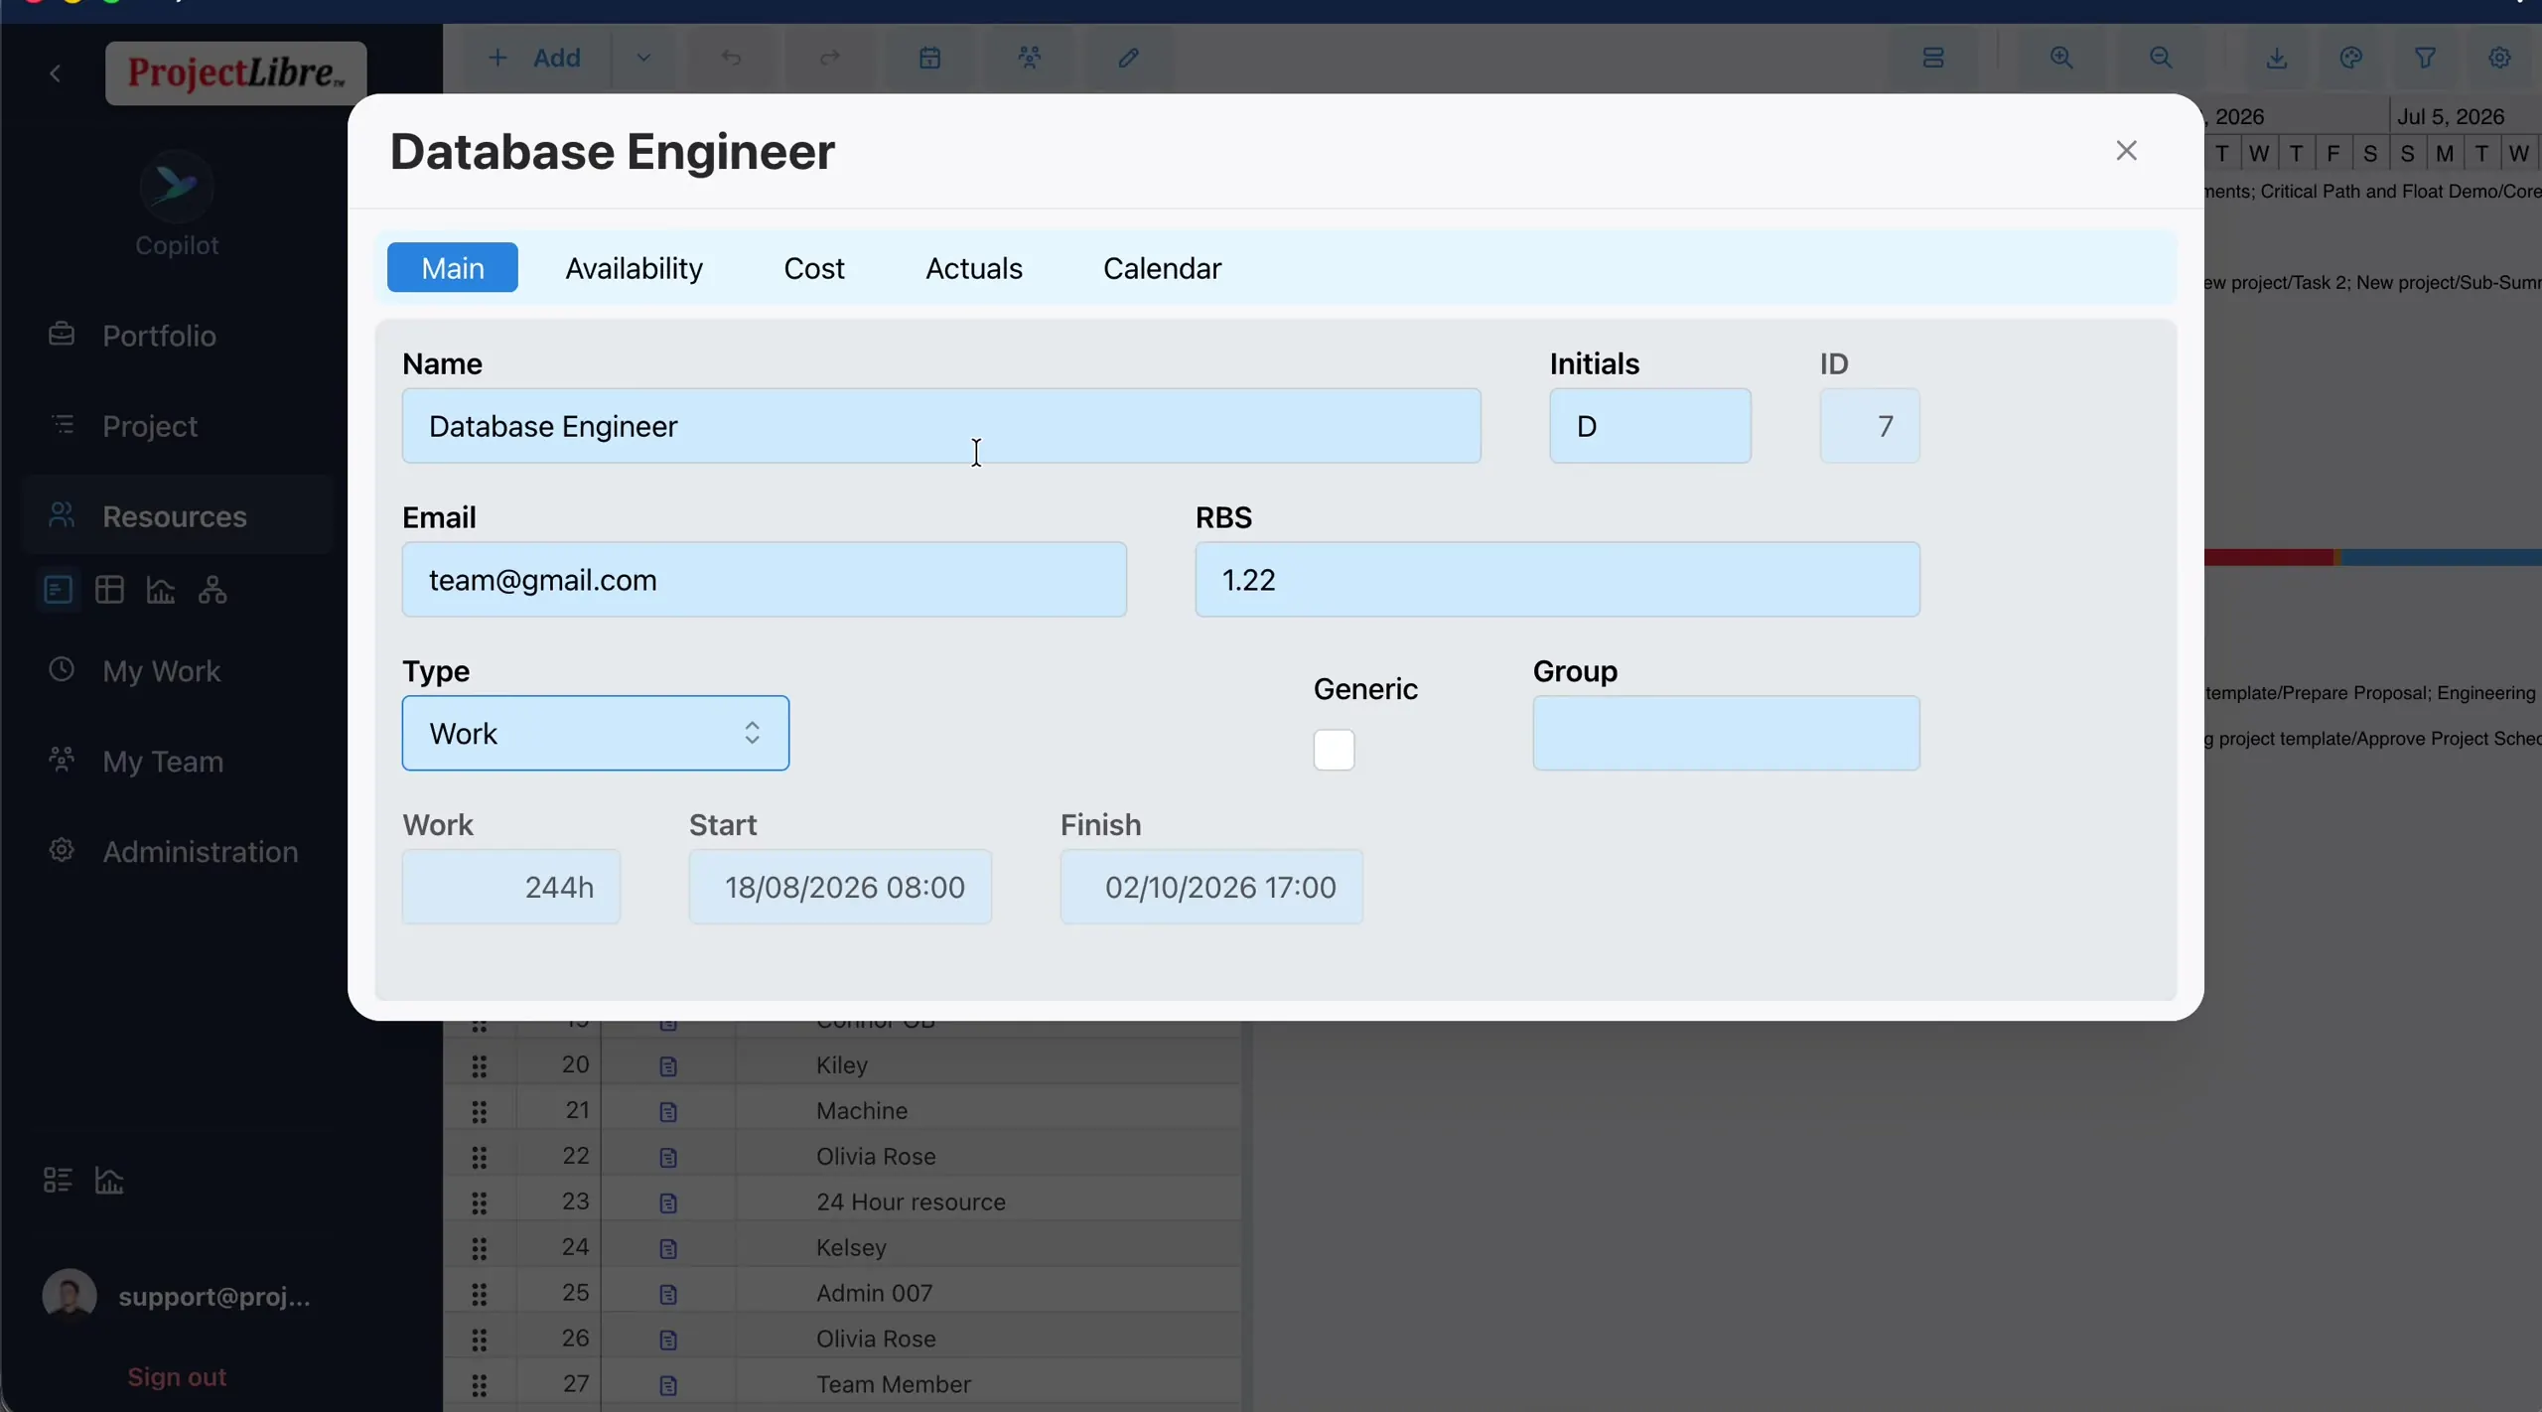Screen dimensions: 2542x1412
Task: Open resource chart view icon
Action: point(161,590)
